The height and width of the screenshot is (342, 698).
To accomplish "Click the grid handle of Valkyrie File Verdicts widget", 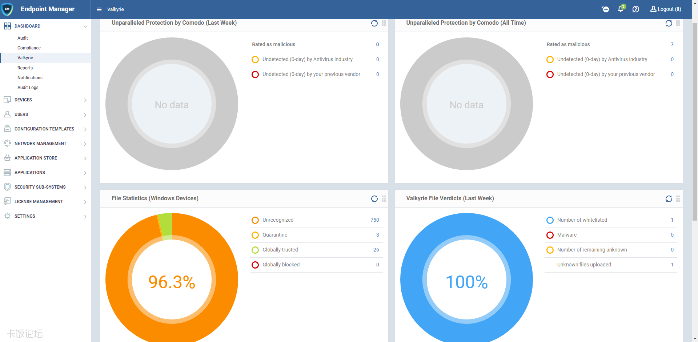I will point(678,199).
